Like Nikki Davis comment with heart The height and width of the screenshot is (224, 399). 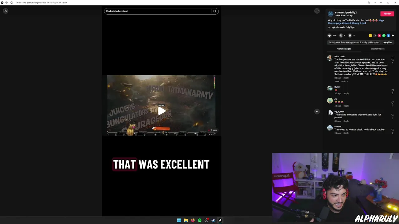(x=393, y=60)
